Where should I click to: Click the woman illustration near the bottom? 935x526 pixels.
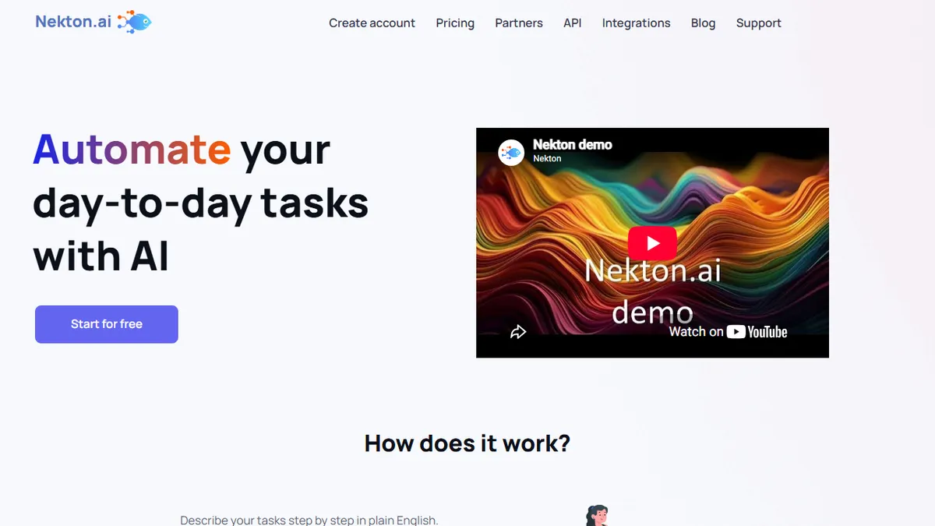(x=596, y=516)
